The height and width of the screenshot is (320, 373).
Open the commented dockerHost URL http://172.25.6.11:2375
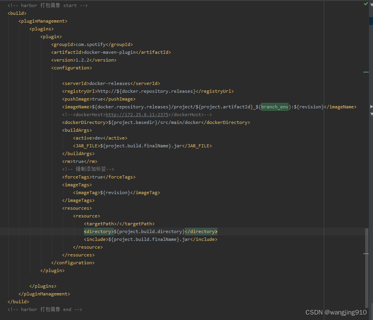click(137, 115)
